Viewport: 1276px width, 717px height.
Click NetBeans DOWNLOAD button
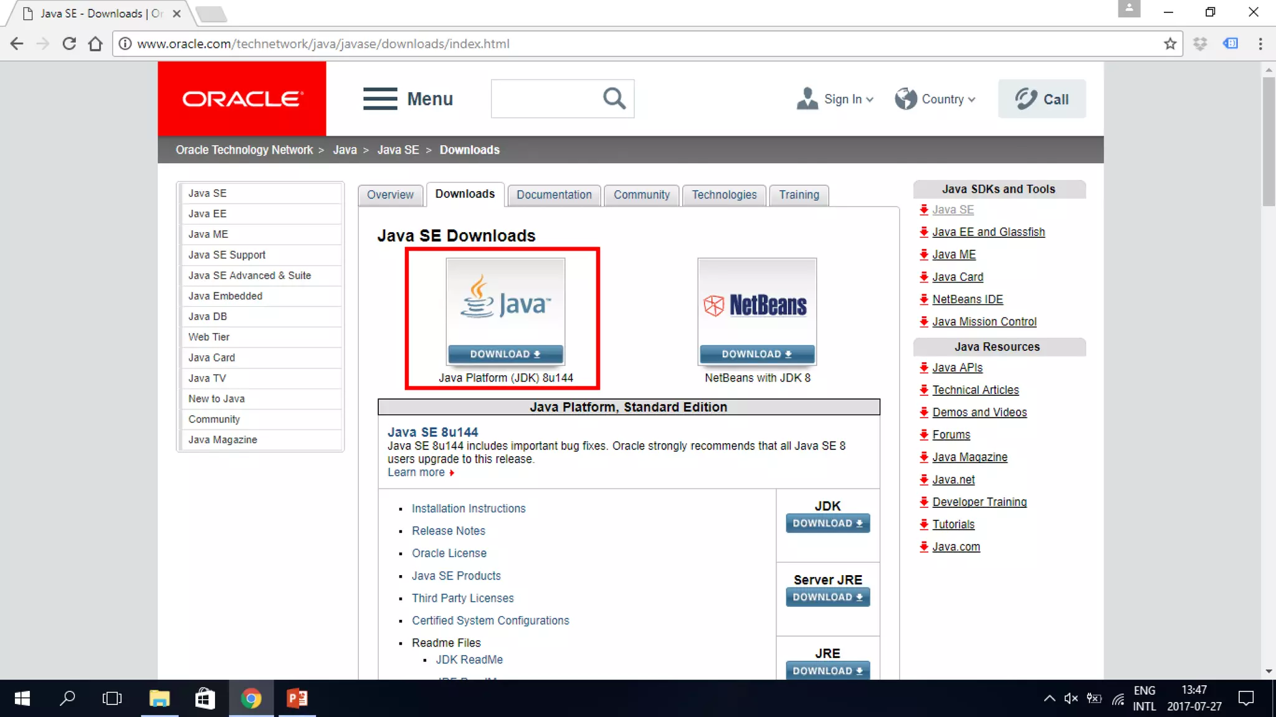pos(757,354)
